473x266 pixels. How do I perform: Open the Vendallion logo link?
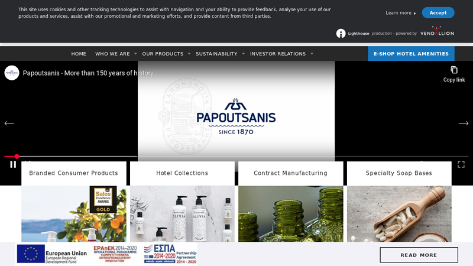coord(437,31)
